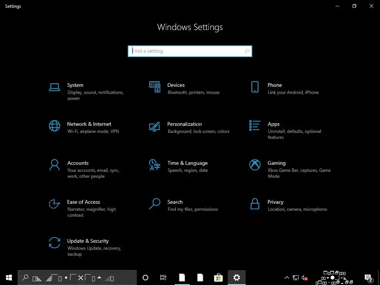Click "Find my files, permissions" text
380x285 pixels.
193,209
